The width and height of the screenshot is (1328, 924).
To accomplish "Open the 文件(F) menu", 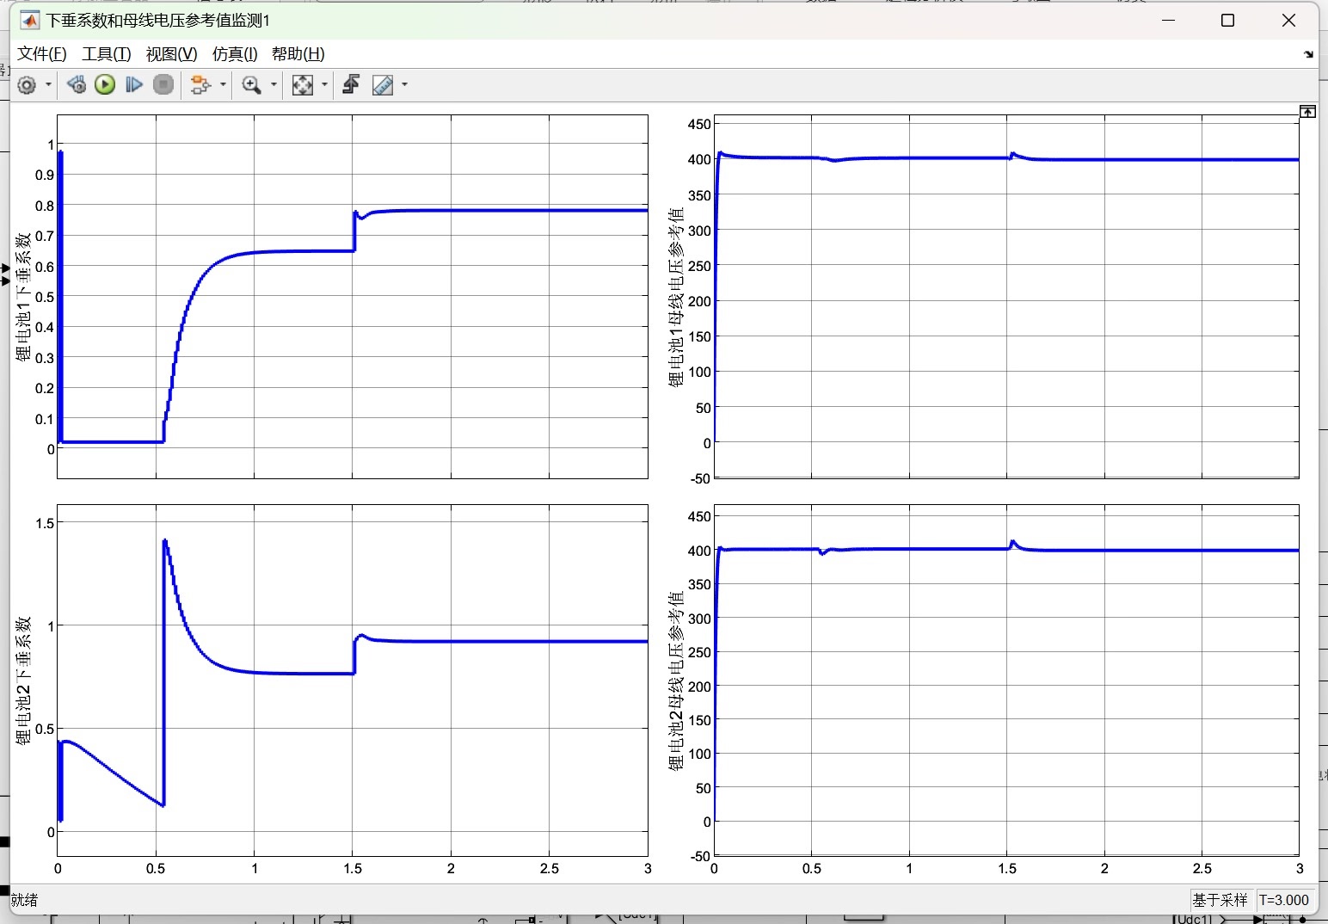I will point(42,54).
